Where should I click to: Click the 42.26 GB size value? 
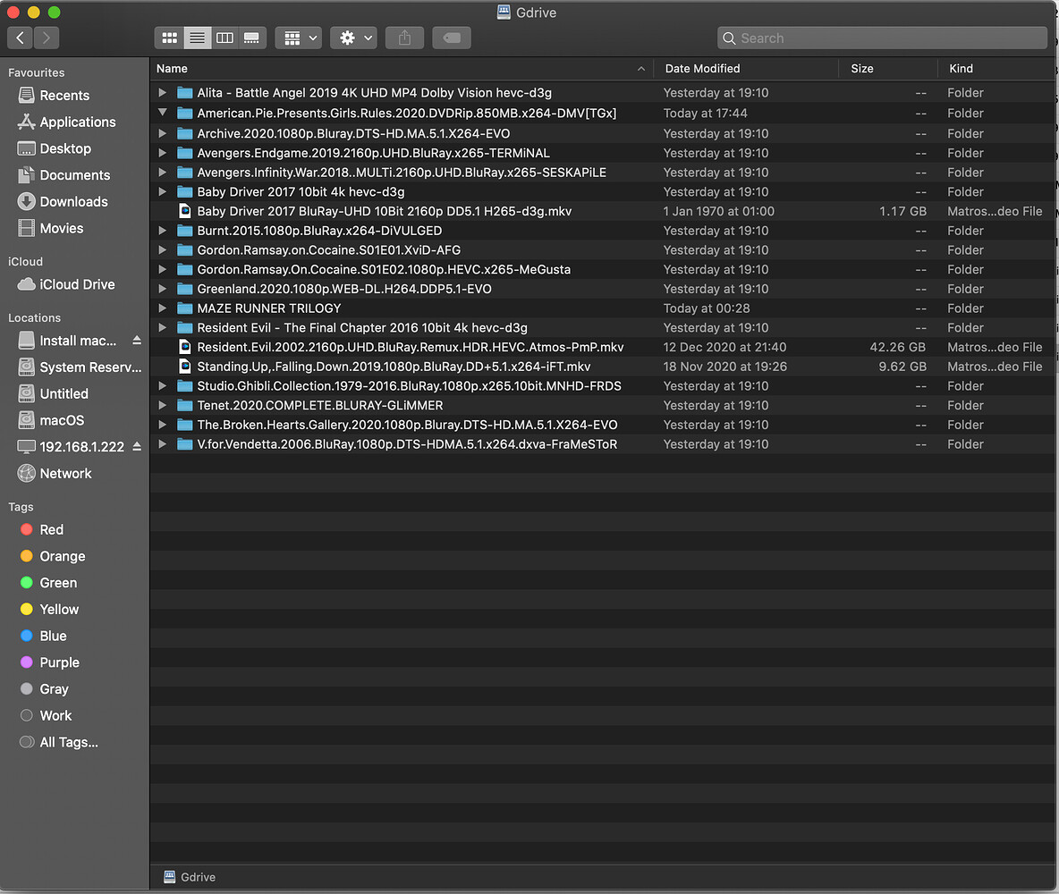click(x=898, y=347)
